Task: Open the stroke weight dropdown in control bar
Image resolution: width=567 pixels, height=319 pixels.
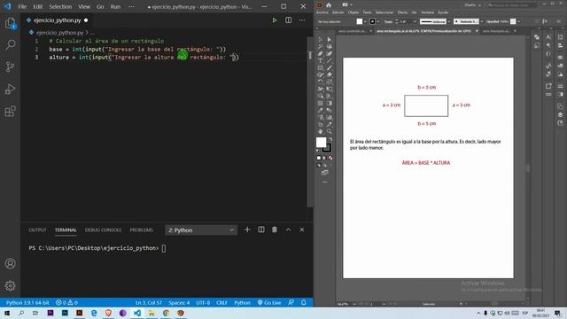Action: point(415,21)
